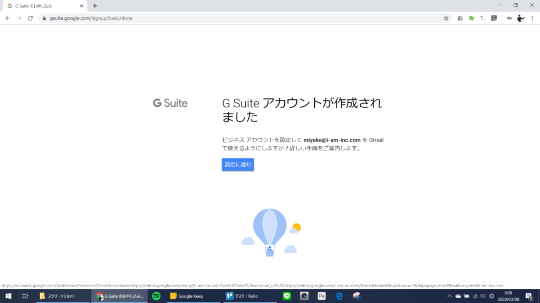Open the camera app in taskbar
Image resolution: width=540 pixels, height=303 pixels.
click(x=304, y=296)
